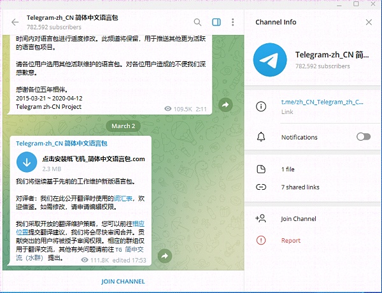Go back using the left arrow

coord(15,22)
